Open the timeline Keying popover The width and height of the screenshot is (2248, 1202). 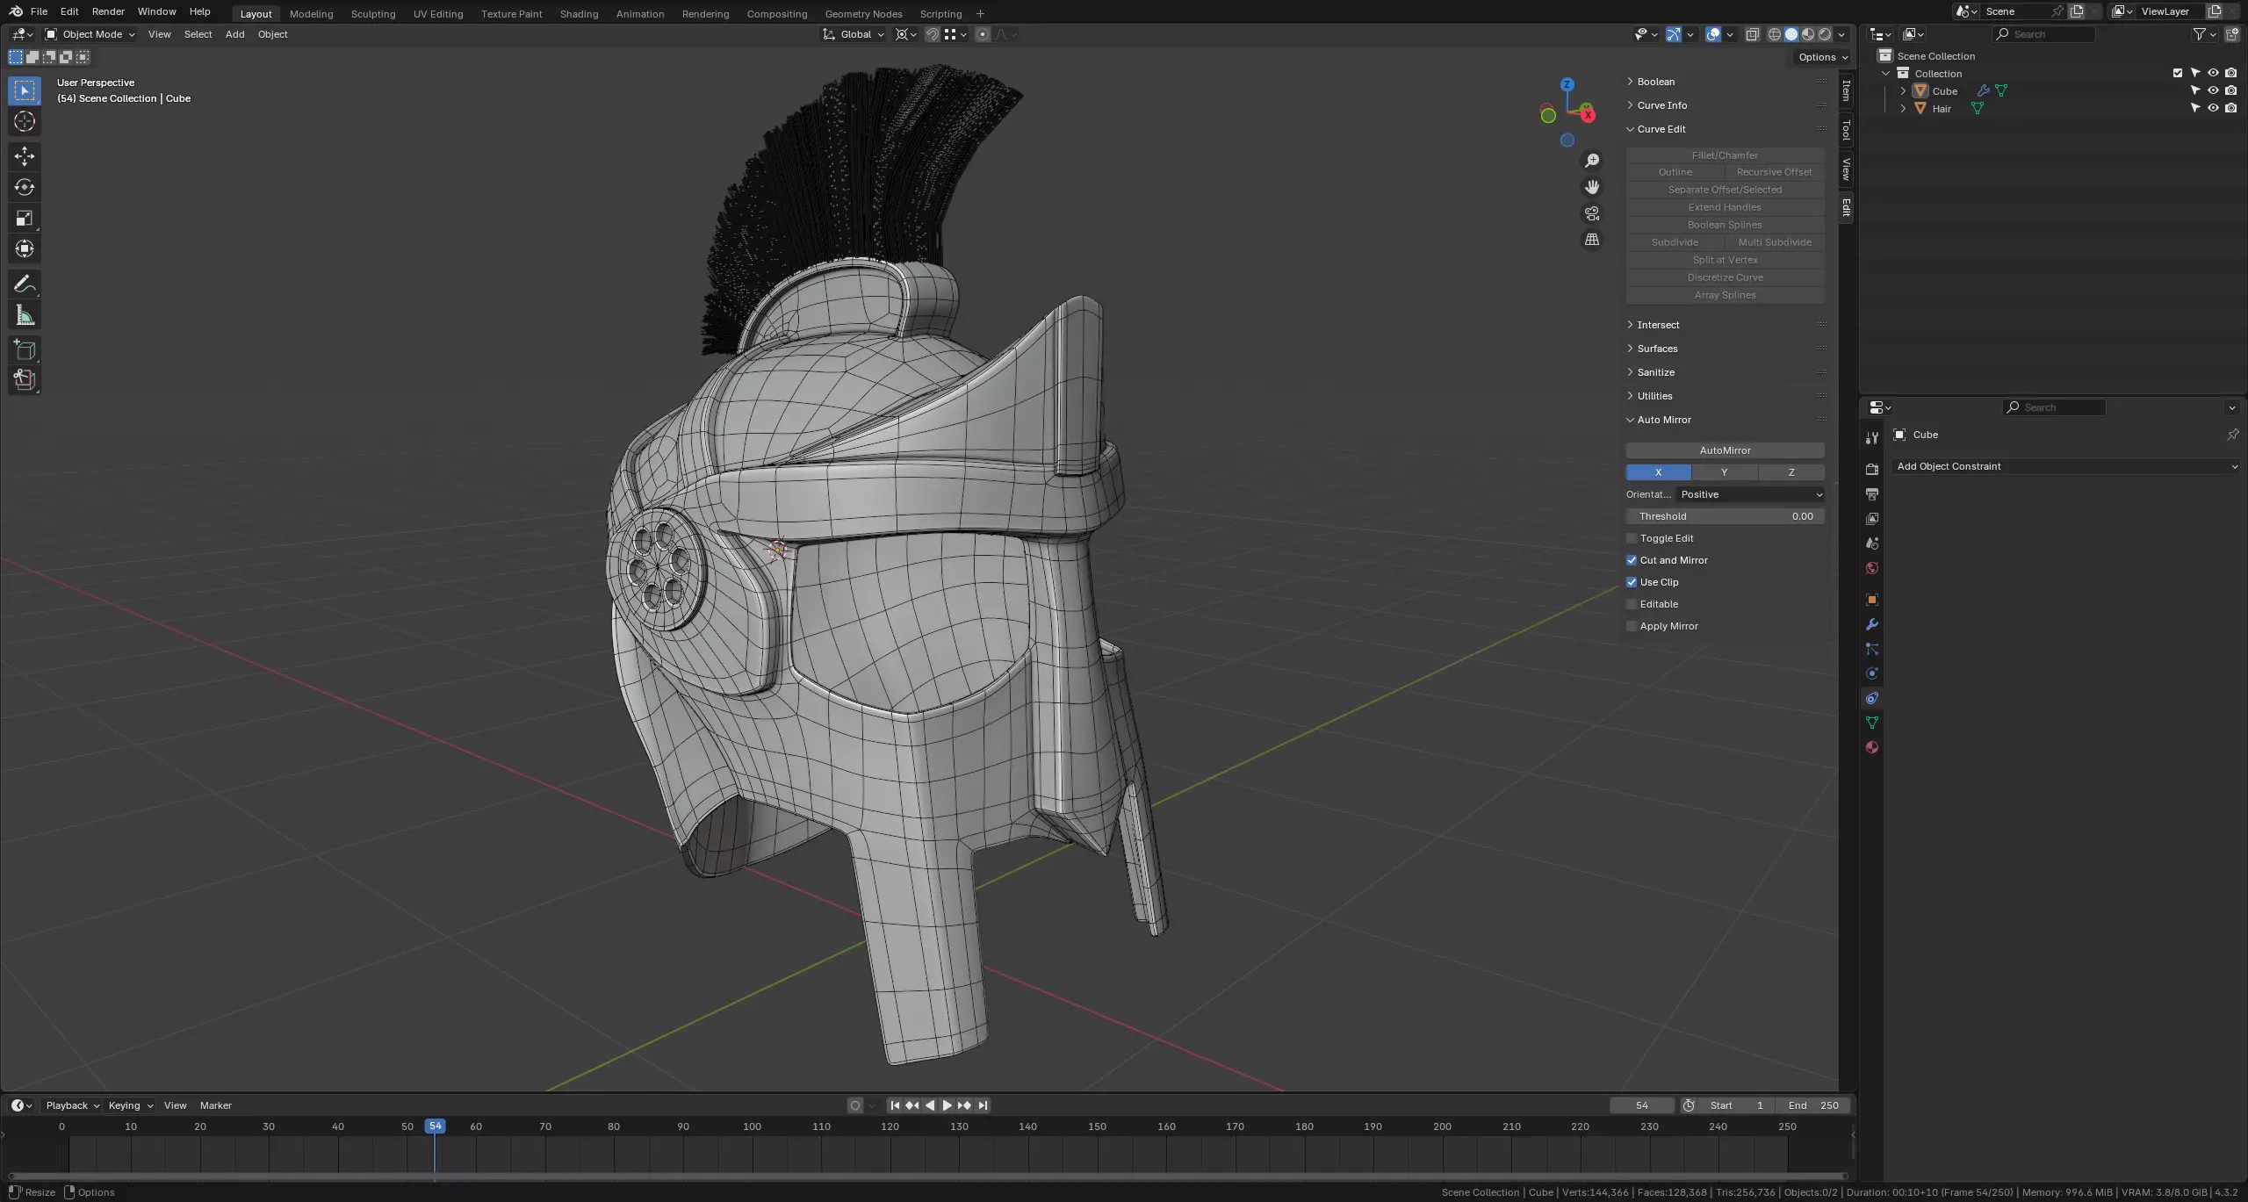[130, 1105]
